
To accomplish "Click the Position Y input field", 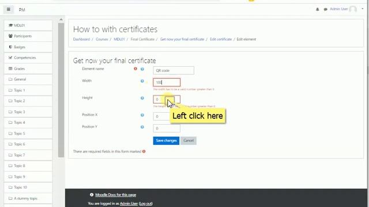I will tap(167, 128).
